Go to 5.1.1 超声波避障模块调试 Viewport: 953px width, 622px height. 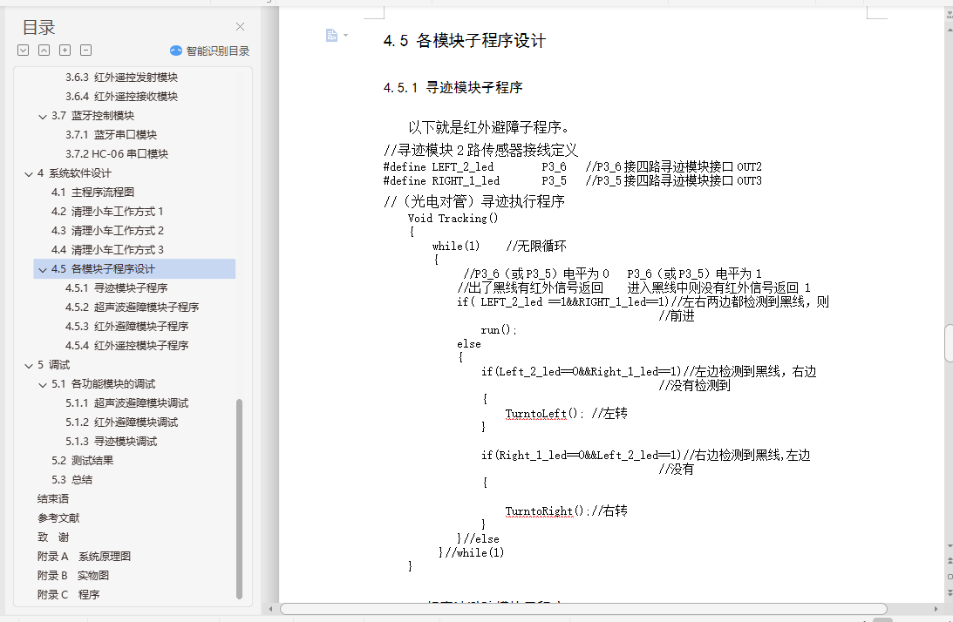coord(127,403)
